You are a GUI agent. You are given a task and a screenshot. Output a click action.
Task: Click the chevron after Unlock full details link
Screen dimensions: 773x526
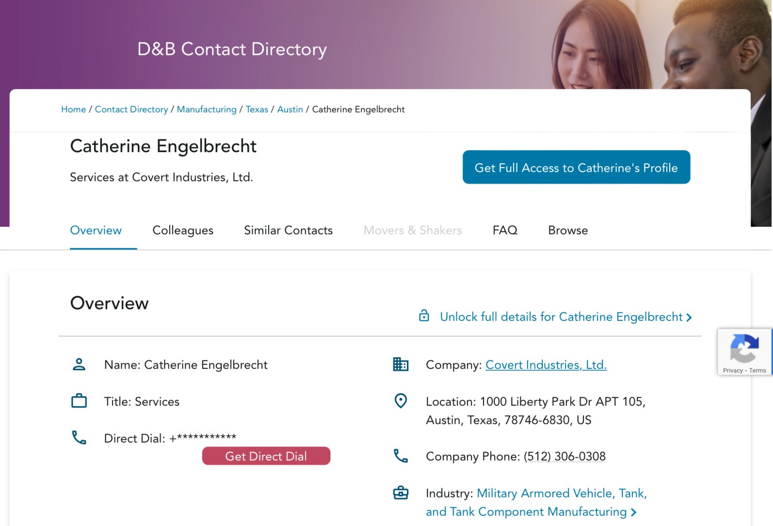coord(689,318)
